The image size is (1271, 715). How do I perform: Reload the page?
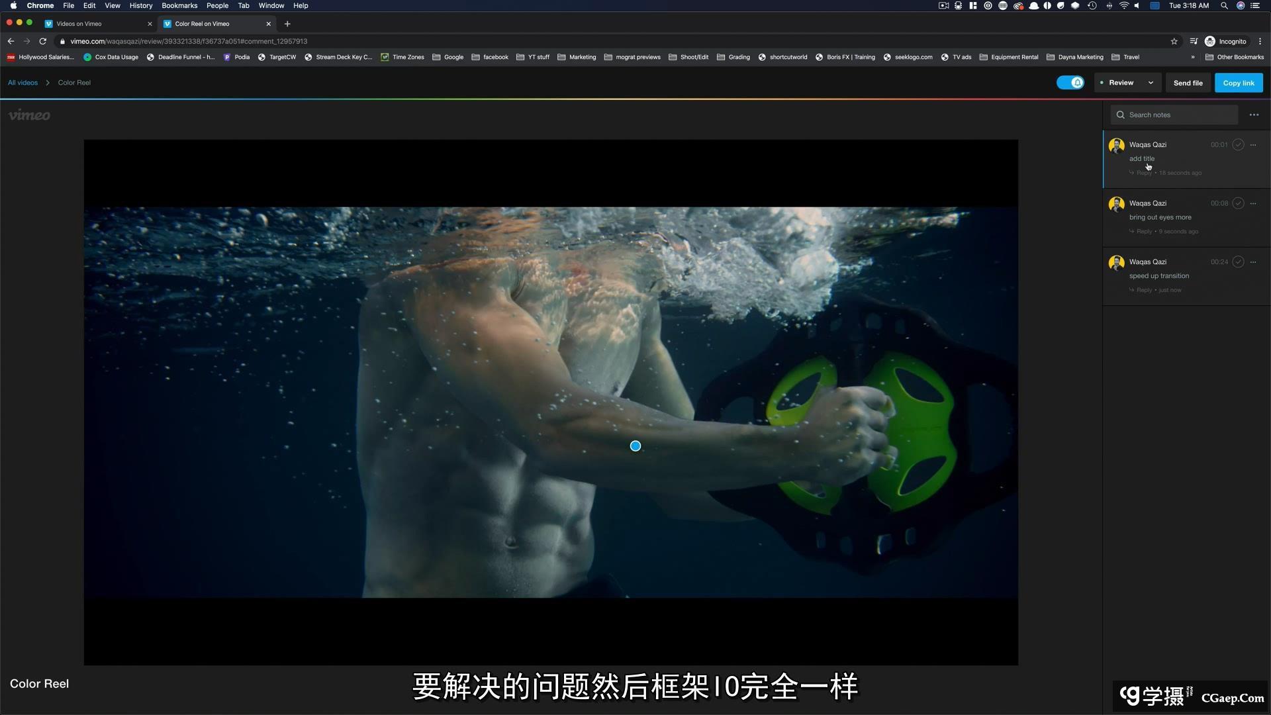coord(43,41)
